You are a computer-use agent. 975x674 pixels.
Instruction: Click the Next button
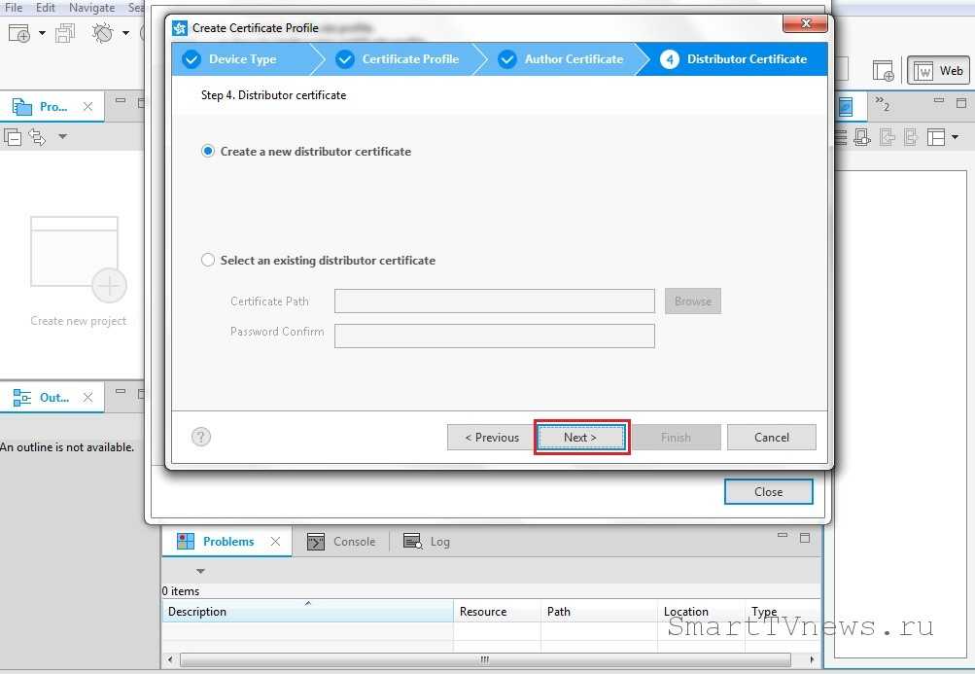coord(580,438)
